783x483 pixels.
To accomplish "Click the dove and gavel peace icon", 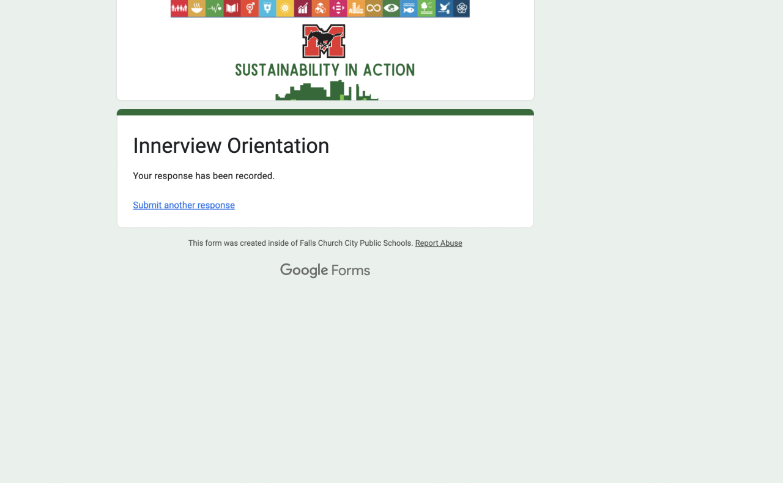I will [445, 9].
